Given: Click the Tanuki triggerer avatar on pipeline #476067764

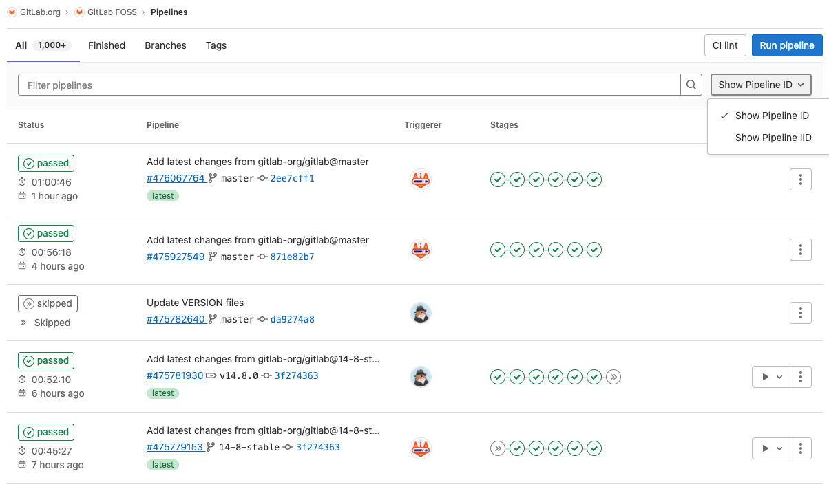Looking at the screenshot, I should 421,179.
